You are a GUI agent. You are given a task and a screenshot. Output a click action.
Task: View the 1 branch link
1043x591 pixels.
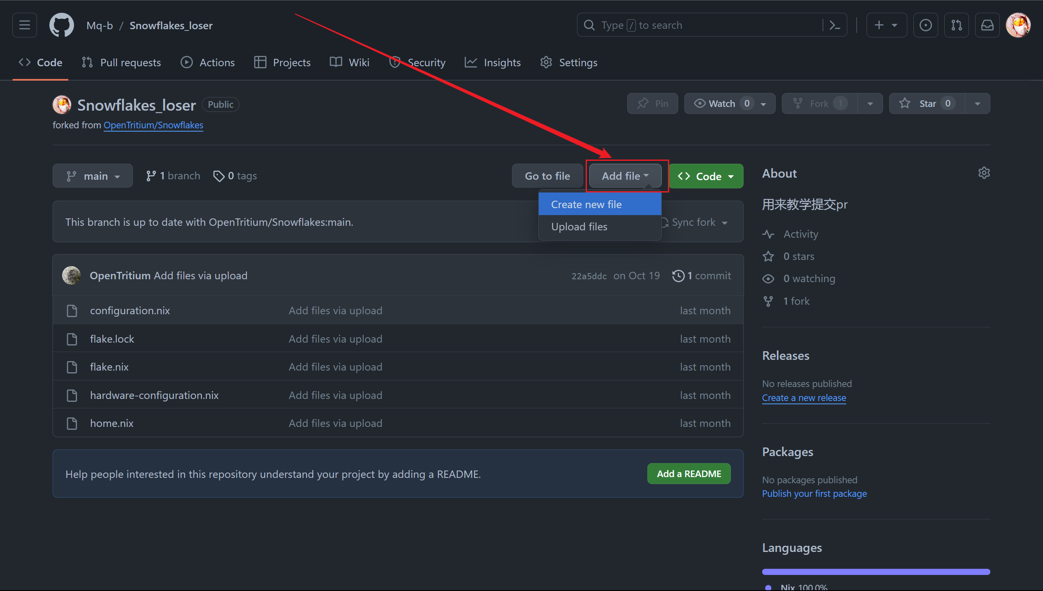point(173,176)
